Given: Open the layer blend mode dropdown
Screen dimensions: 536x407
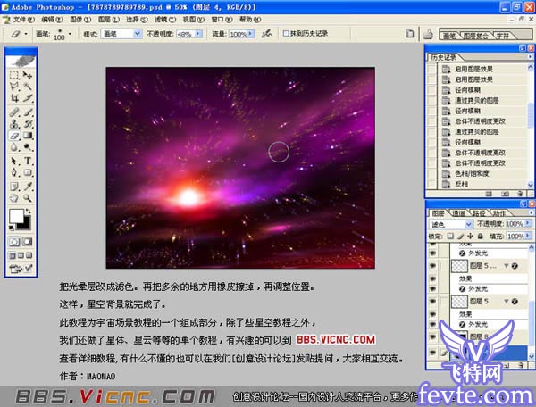Looking at the screenshot, I should 448,224.
